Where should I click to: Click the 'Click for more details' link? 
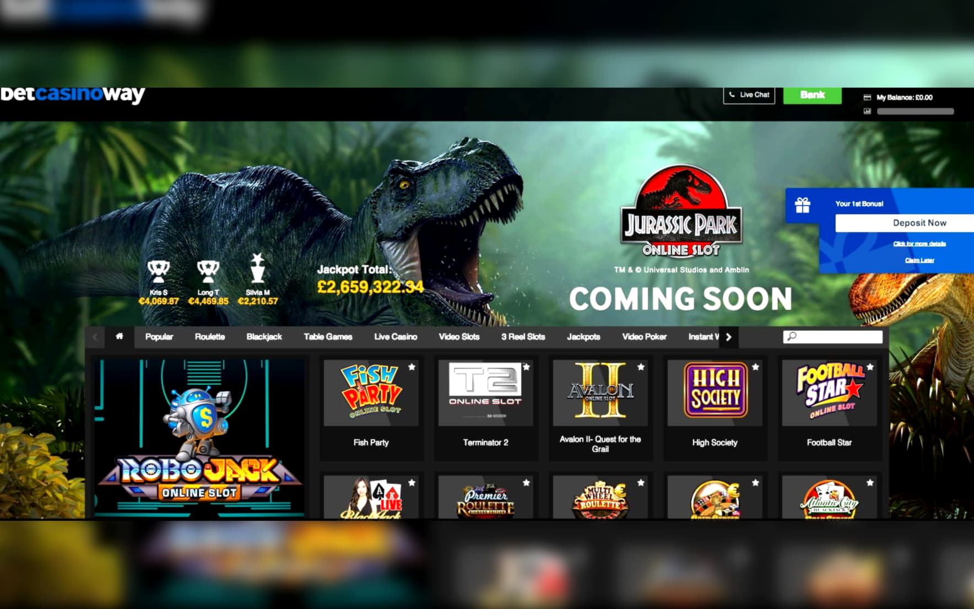[x=919, y=244]
